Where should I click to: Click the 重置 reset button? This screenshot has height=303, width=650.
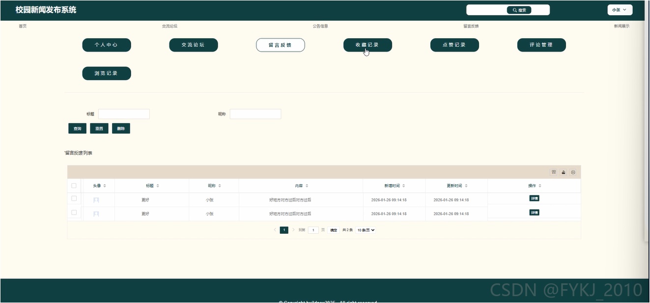tap(99, 128)
